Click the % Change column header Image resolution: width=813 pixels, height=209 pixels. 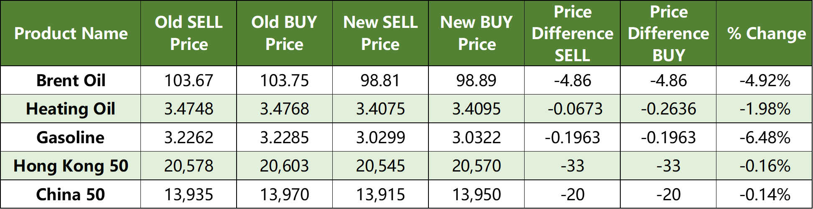coord(764,33)
